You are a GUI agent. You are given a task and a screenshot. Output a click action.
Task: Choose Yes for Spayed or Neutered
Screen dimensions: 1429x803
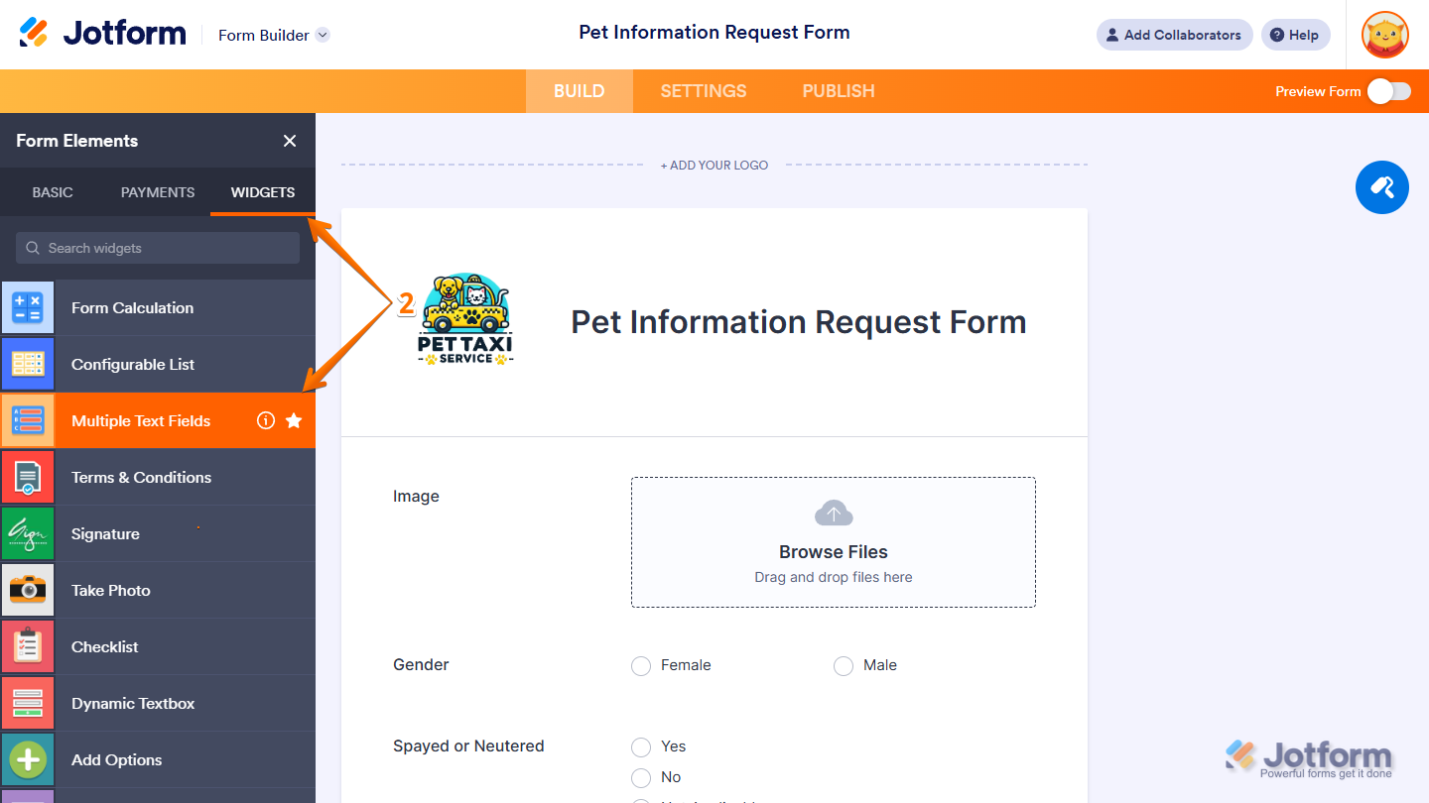641,747
